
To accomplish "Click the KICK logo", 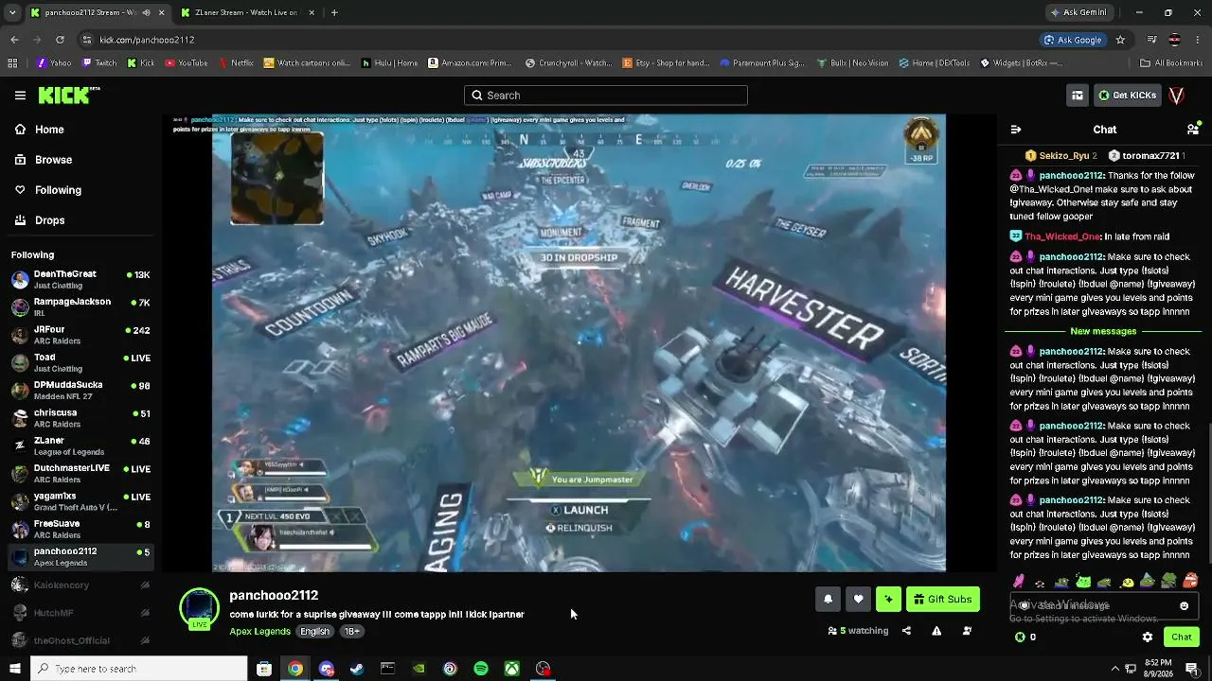I will (x=68, y=95).
